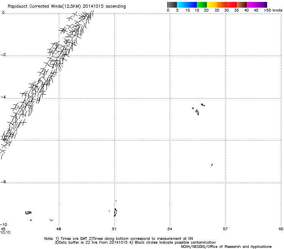
Task: Click the magenta 40-45 knots color swatch
Action: click(252, 5)
